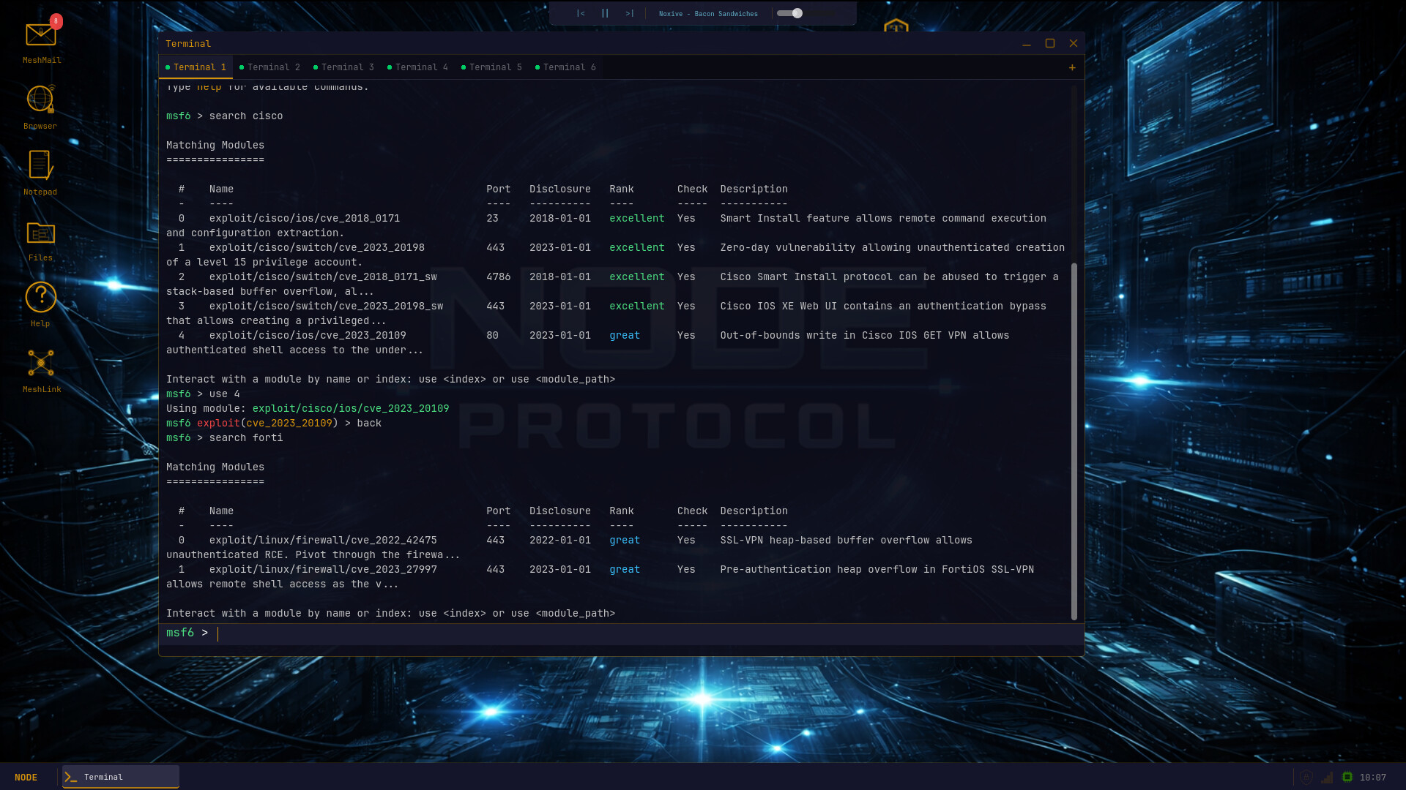1406x790 pixels.
Task: Select the Terminal 6 tab
Action: tap(568, 67)
